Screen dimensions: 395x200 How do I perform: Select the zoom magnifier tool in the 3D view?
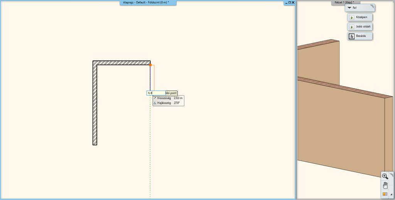(x=385, y=176)
